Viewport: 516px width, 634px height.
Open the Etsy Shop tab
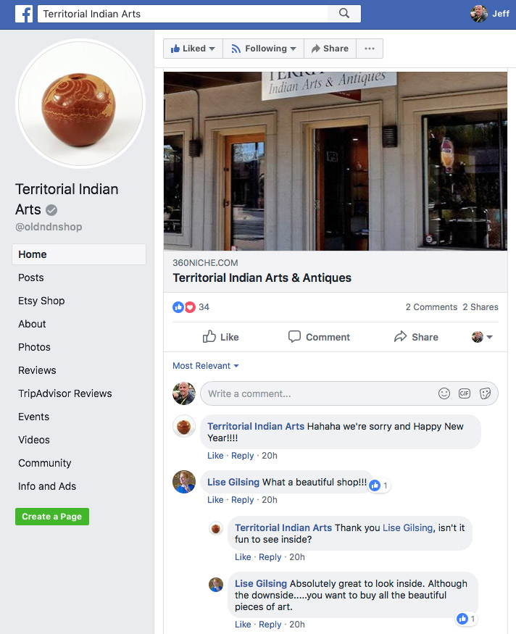point(41,301)
